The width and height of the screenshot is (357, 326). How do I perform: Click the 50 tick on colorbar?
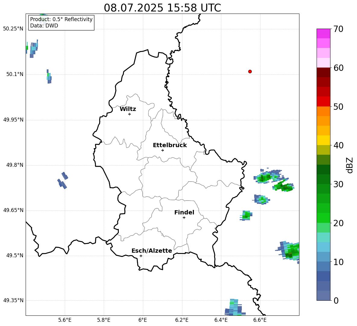[338, 106]
